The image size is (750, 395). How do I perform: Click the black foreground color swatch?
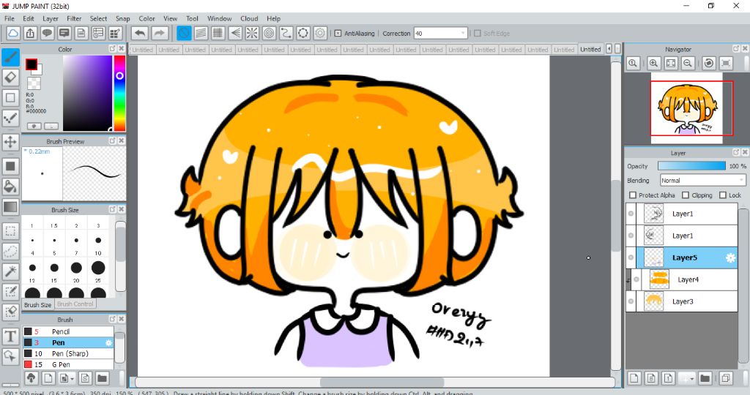point(31,64)
